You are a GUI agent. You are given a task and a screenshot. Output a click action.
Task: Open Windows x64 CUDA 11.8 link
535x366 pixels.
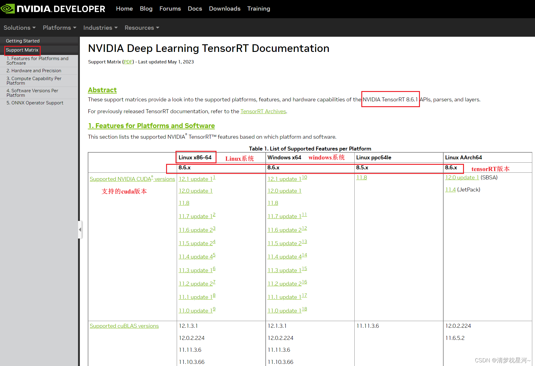tap(273, 203)
